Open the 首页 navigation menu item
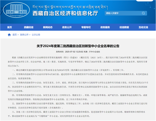 click(10, 27)
